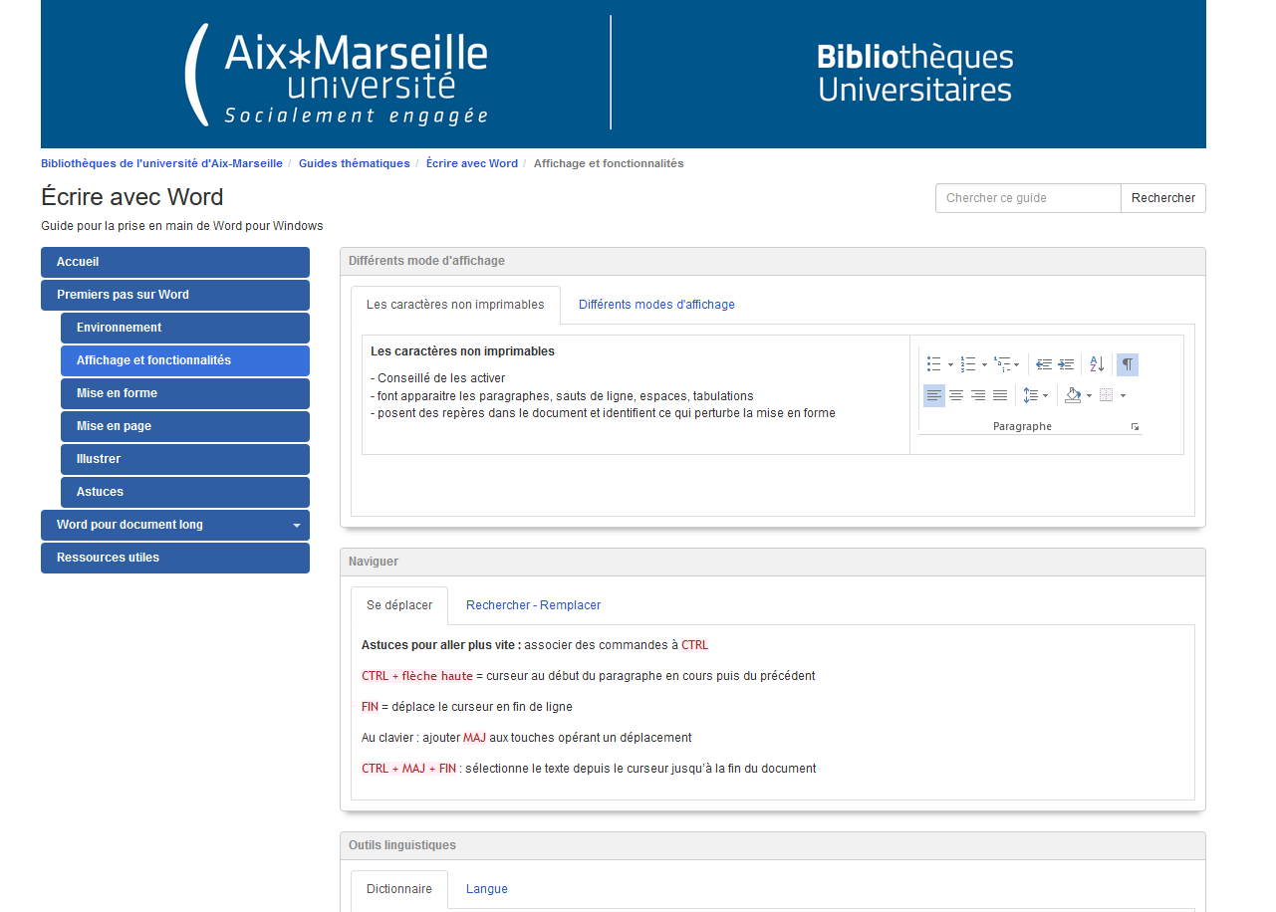Click the Rechercher search button
Viewport: 1276px width, 912px height.
point(1163,198)
